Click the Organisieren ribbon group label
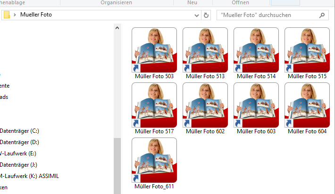 [116, 2]
